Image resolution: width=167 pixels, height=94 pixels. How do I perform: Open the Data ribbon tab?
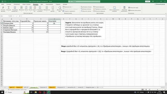point(42,4)
